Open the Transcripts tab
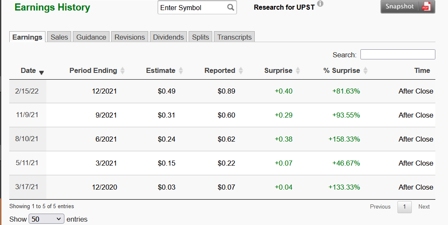Viewport: 448px width, 225px height. pyautogui.click(x=235, y=37)
